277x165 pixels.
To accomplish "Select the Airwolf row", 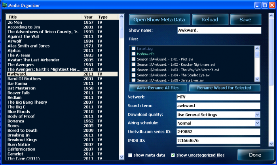I will pyautogui.click(x=63, y=41).
